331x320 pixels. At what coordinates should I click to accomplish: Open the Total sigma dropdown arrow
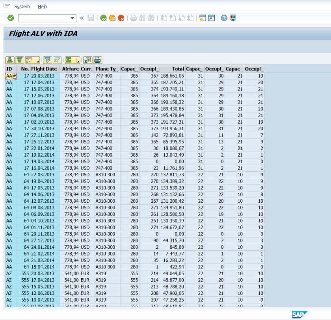click(x=78, y=61)
